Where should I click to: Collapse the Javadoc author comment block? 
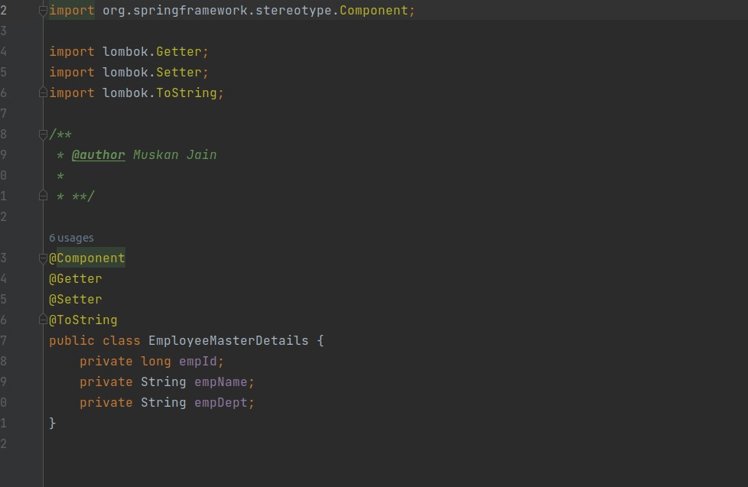pyautogui.click(x=42, y=134)
